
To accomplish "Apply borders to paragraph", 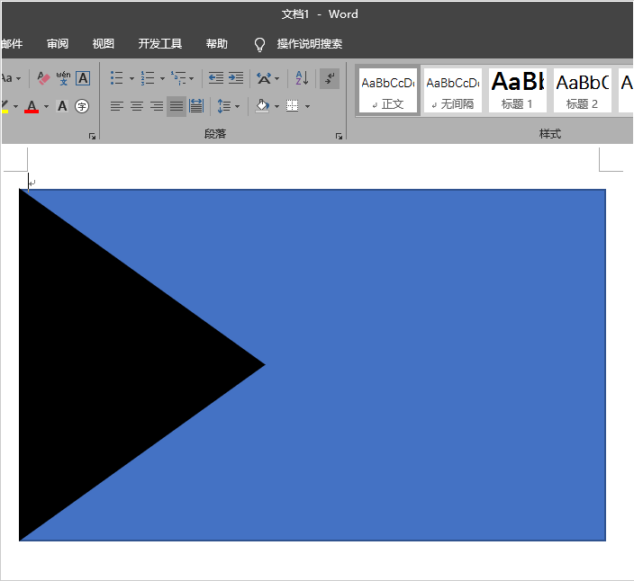I will click(x=293, y=106).
